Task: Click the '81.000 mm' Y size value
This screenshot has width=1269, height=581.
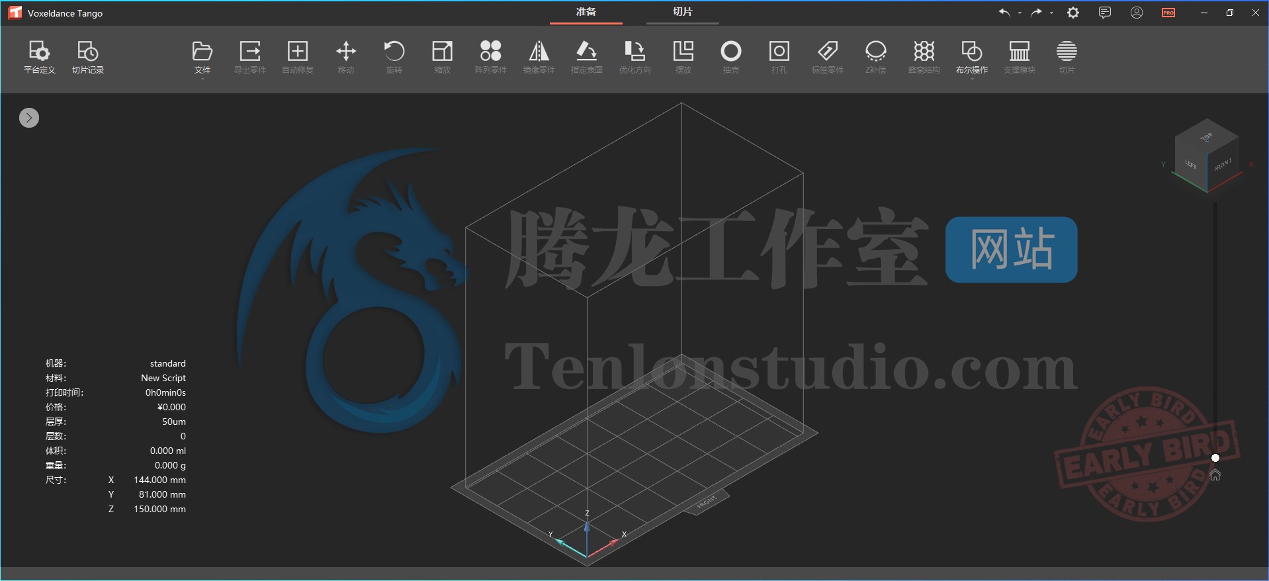Action: click(162, 494)
